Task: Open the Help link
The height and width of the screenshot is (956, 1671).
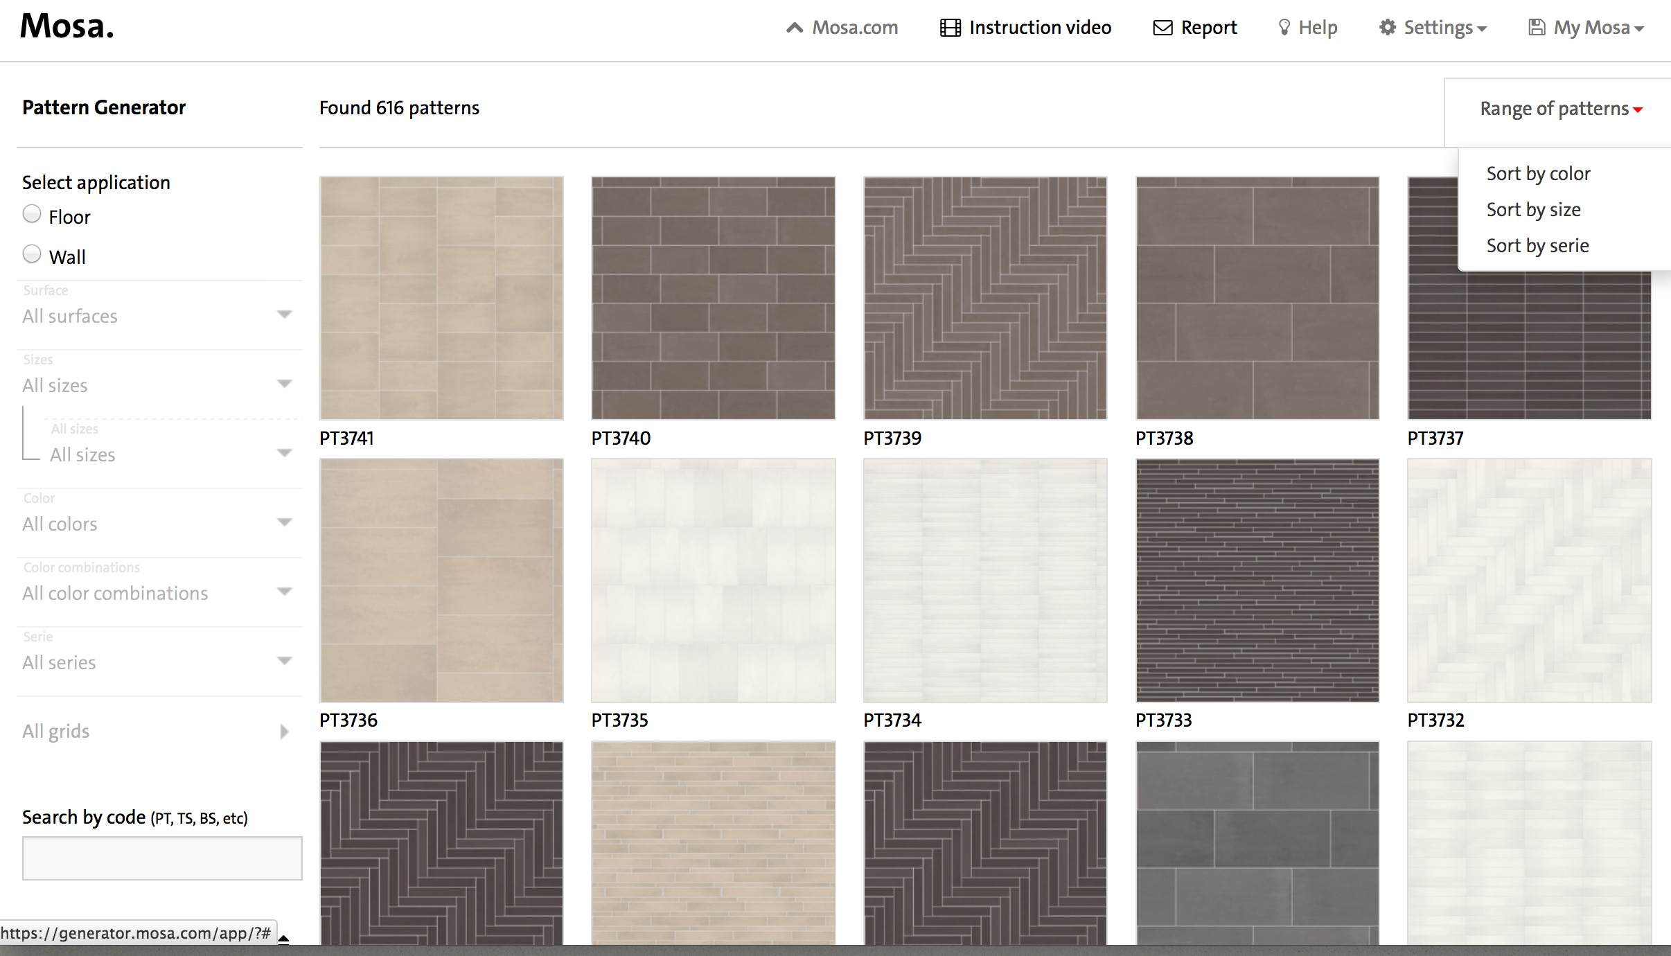Action: pos(1318,28)
